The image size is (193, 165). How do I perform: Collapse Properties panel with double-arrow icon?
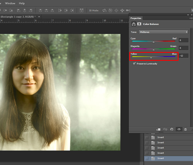click(188, 15)
